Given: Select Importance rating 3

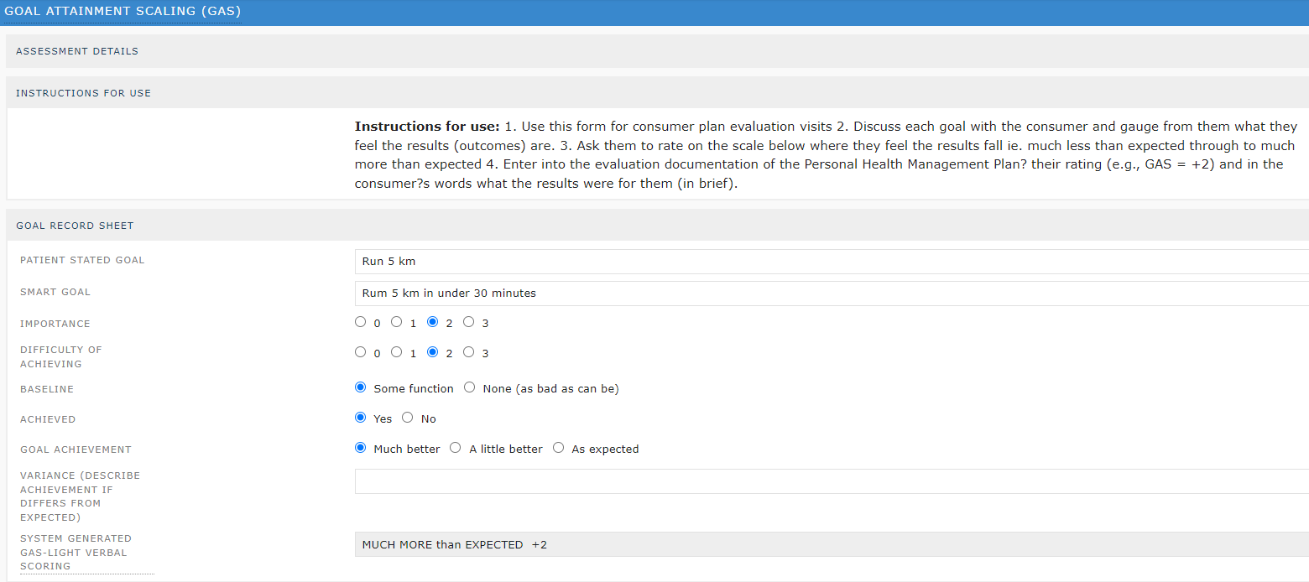Looking at the screenshot, I should pyautogui.click(x=468, y=321).
